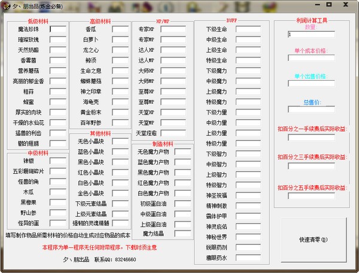Click the 魔法珍珠 price field
Image resolution: width=359 pixels, height=273 pixels.
click(x=58, y=29)
